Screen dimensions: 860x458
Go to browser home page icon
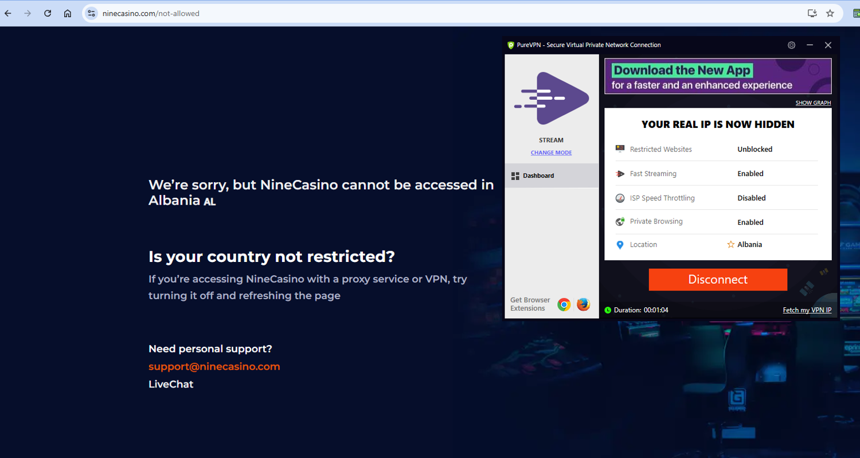(x=68, y=13)
